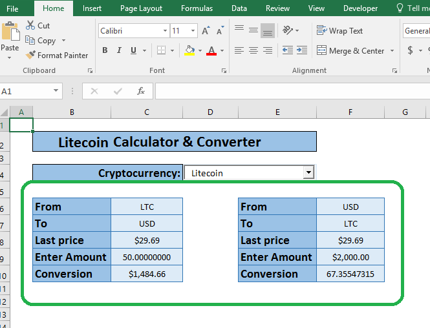Switch to the Page Layout tab

pyautogui.click(x=141, y=8)
